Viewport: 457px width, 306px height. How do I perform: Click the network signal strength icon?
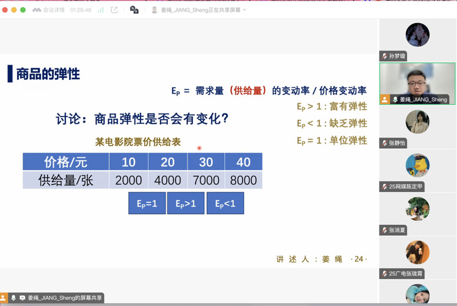pos(100,10)
